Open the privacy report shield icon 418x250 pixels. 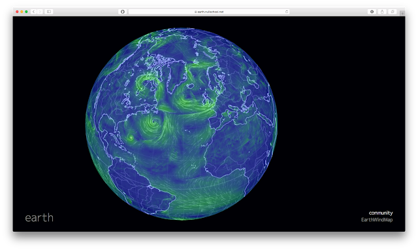(123, 12)
